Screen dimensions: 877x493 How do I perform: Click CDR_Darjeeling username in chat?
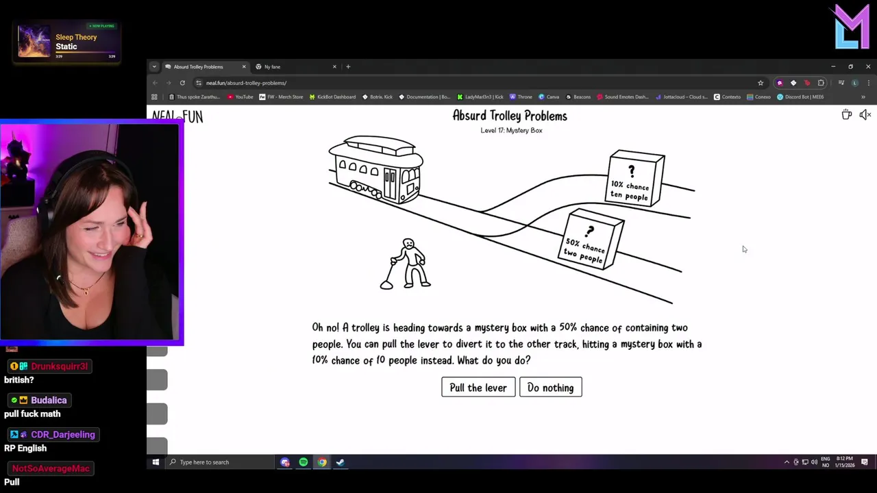pyautogui.click(x=63, y=434)
